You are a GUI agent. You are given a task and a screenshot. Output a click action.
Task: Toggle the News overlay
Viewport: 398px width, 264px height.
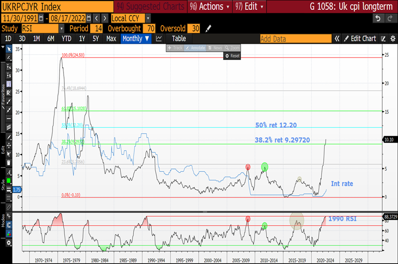click(215, 48)
